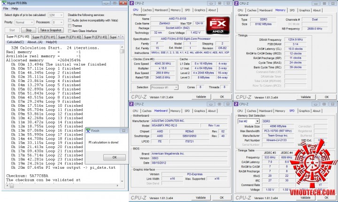This screenshot has height=202, width=338.
Task: Select the Super PI [CPU #0] tab
Action: pos(18,37)
